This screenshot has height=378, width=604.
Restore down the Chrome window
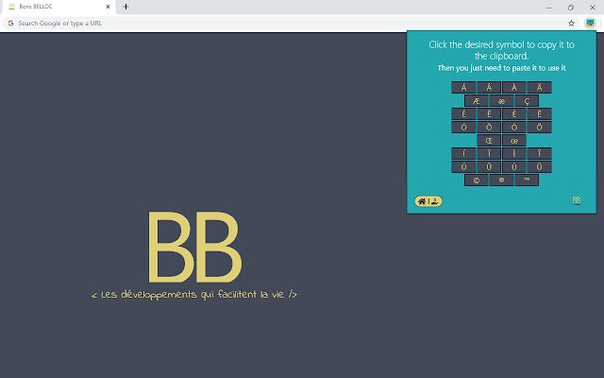[570, 8]
